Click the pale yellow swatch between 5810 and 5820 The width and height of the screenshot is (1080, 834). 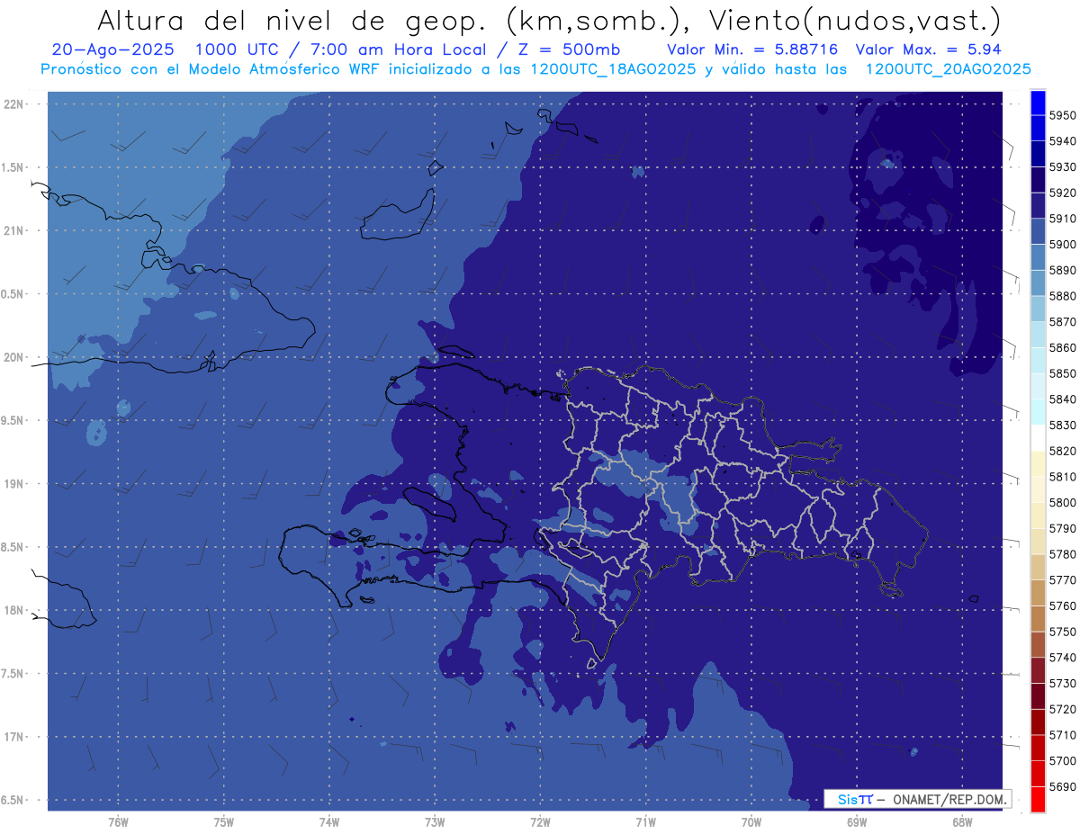(x=1038, y=463)
